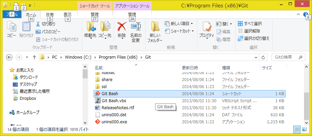Click Deselect (選択解除)
The height and width of the screenshot is (136, 312).
pos(249,31)
